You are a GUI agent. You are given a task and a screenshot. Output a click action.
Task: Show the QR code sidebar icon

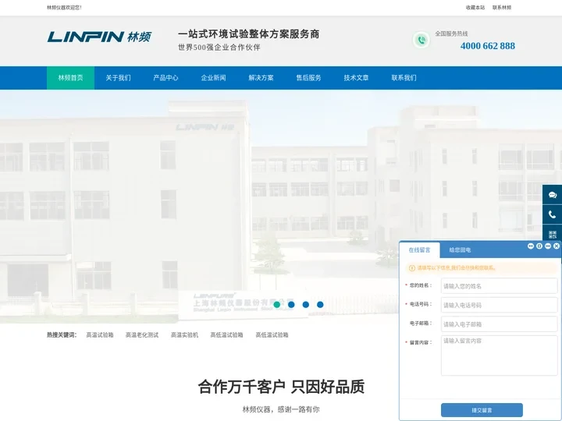(x=553, y=234)
